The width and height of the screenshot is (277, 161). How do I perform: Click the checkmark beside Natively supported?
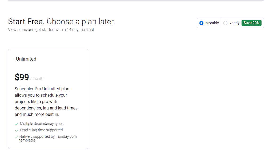pos(17,137)
